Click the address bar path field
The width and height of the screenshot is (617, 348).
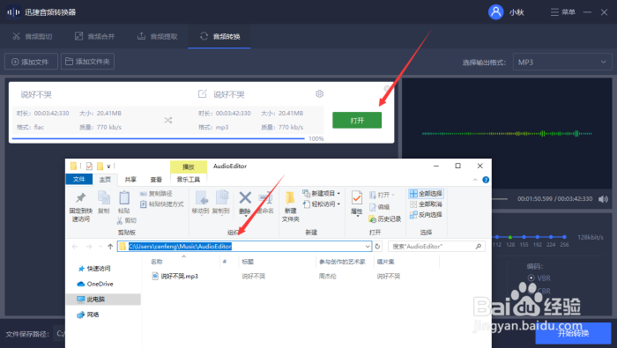coord(245,246)
